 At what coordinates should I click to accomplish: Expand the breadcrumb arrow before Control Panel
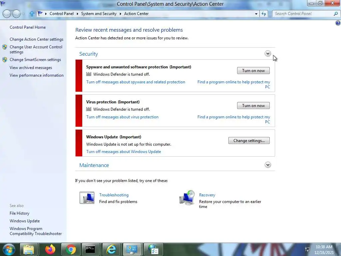(46, 14)
